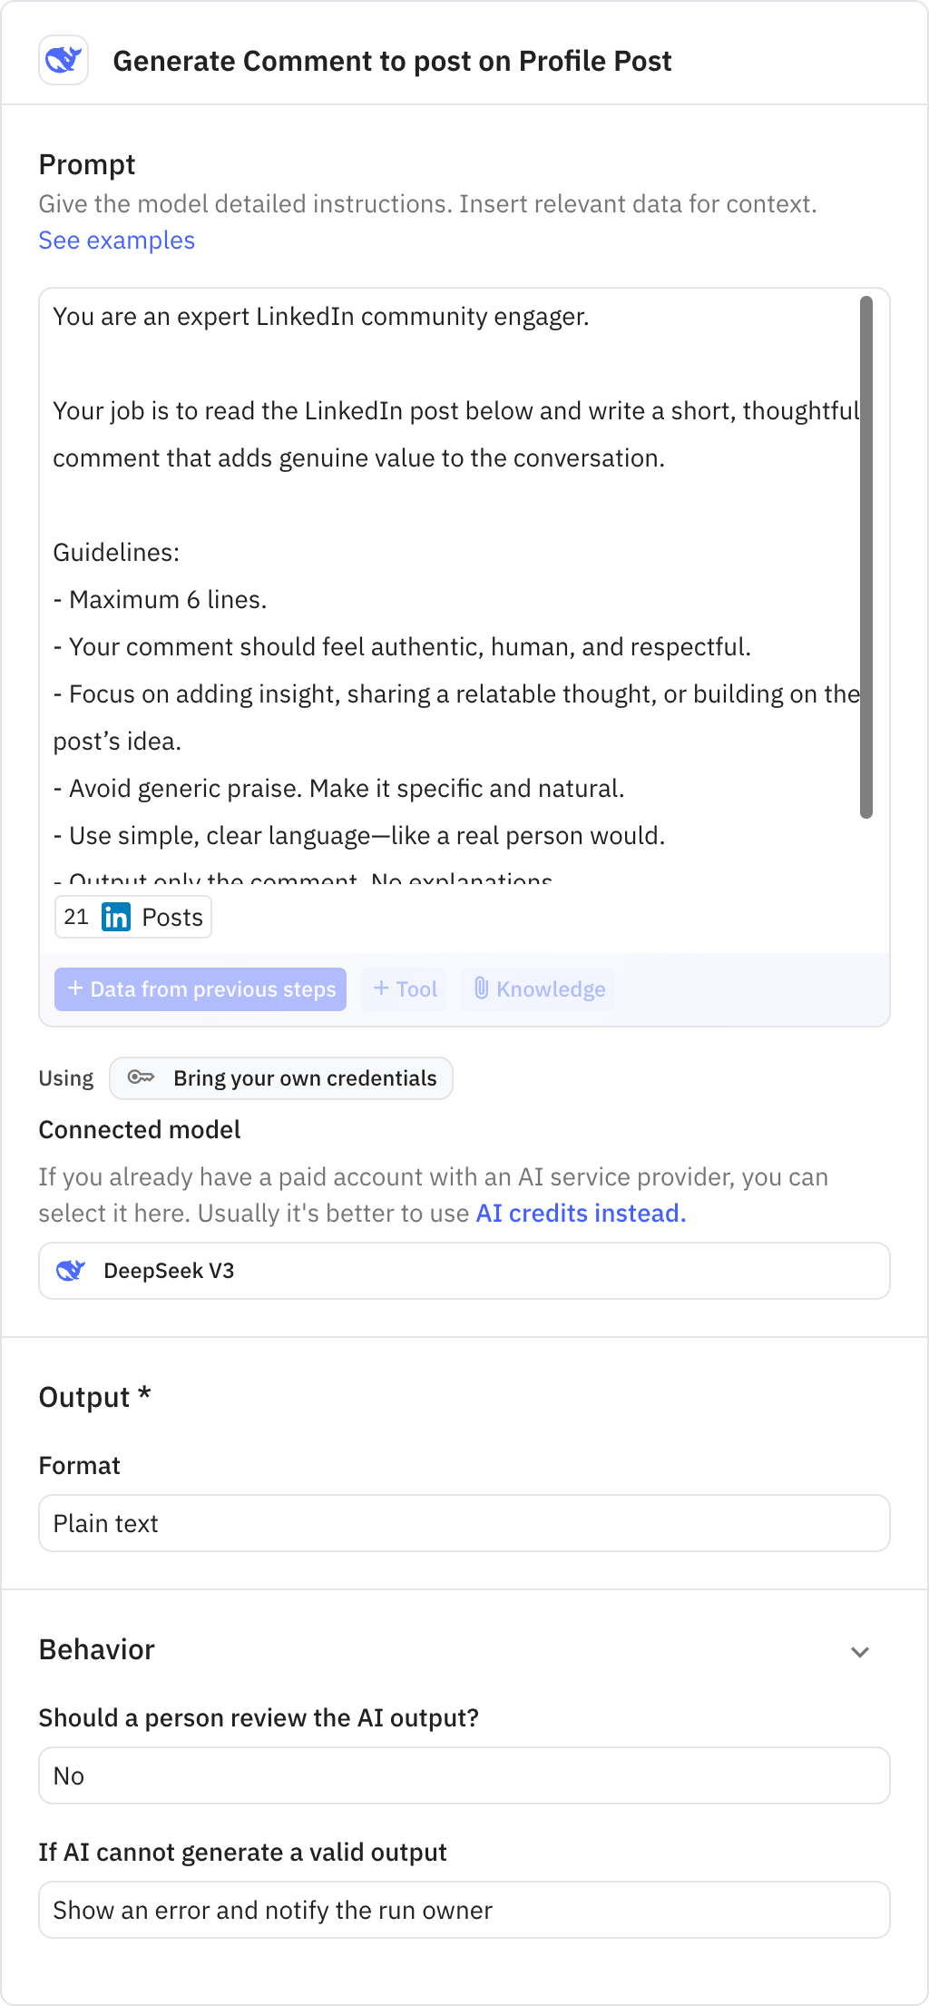Open the AI credits instead link
The width and height of the screenshot is (929, 2006).
580,1213
